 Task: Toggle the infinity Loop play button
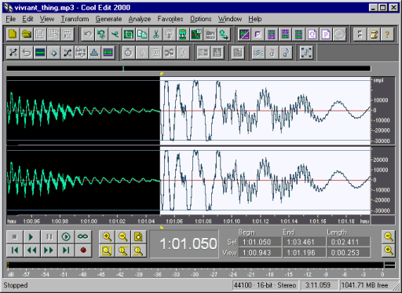point(83,237)
